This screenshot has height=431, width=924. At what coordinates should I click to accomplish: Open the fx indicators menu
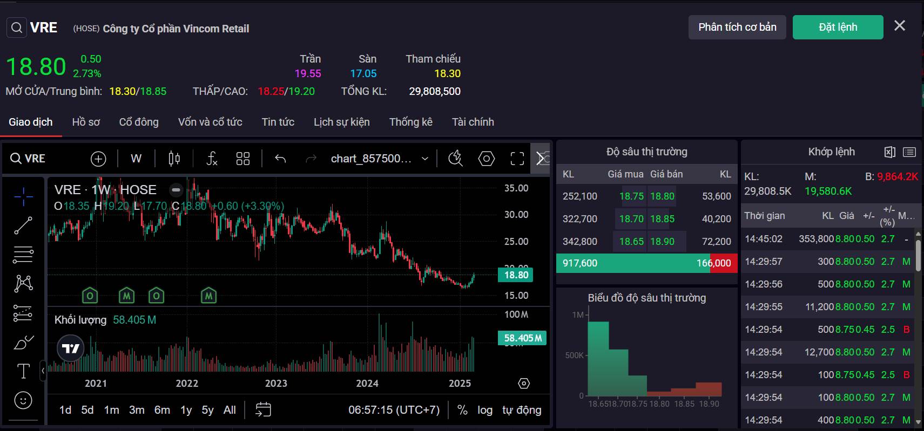pos(212,159)
